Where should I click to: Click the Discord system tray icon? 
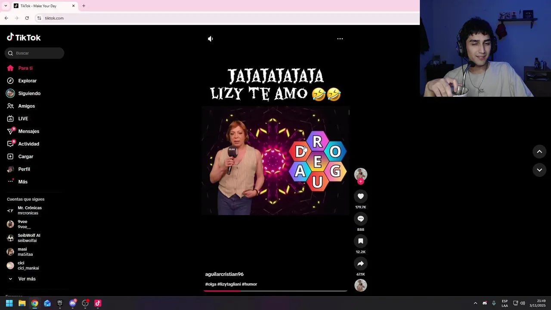click(x=485, y=303)
